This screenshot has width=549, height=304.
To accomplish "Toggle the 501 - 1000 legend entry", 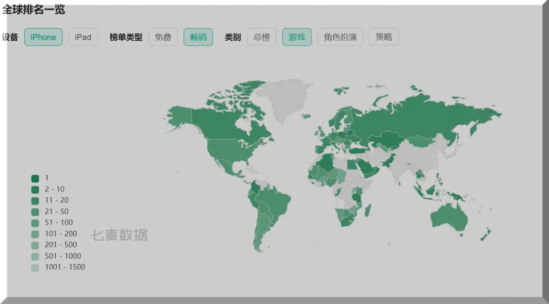I will 35,256.
